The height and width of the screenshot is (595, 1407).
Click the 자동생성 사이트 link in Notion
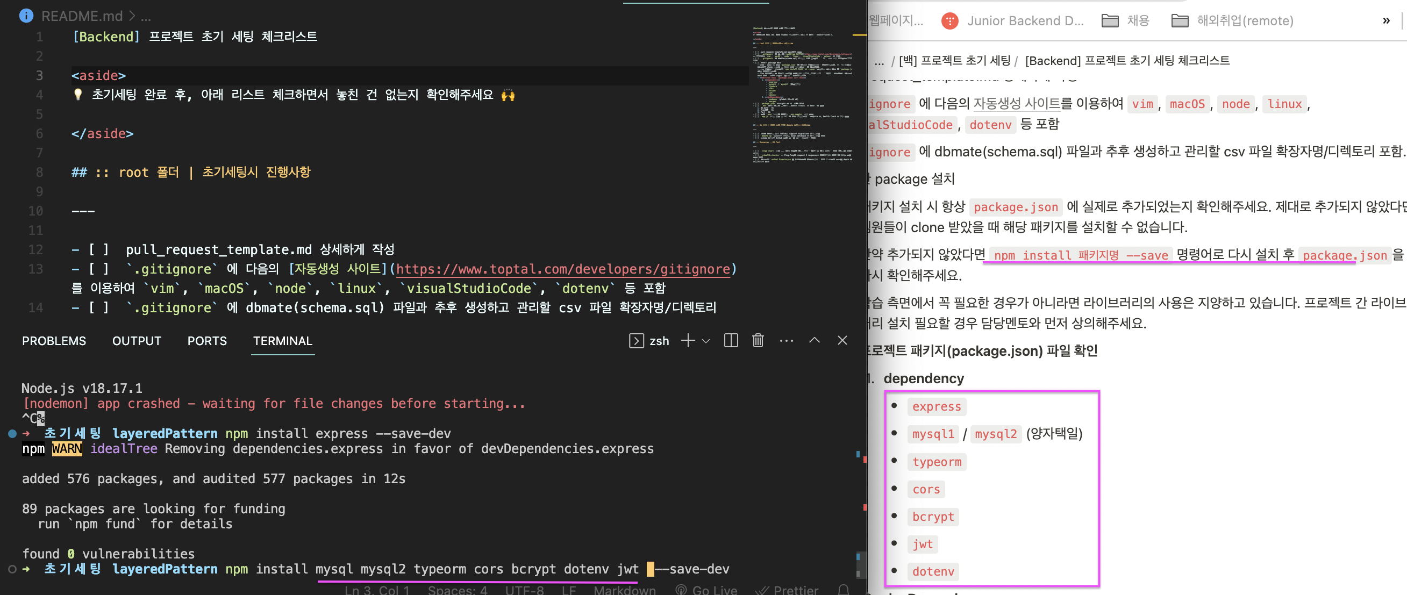1016,104
